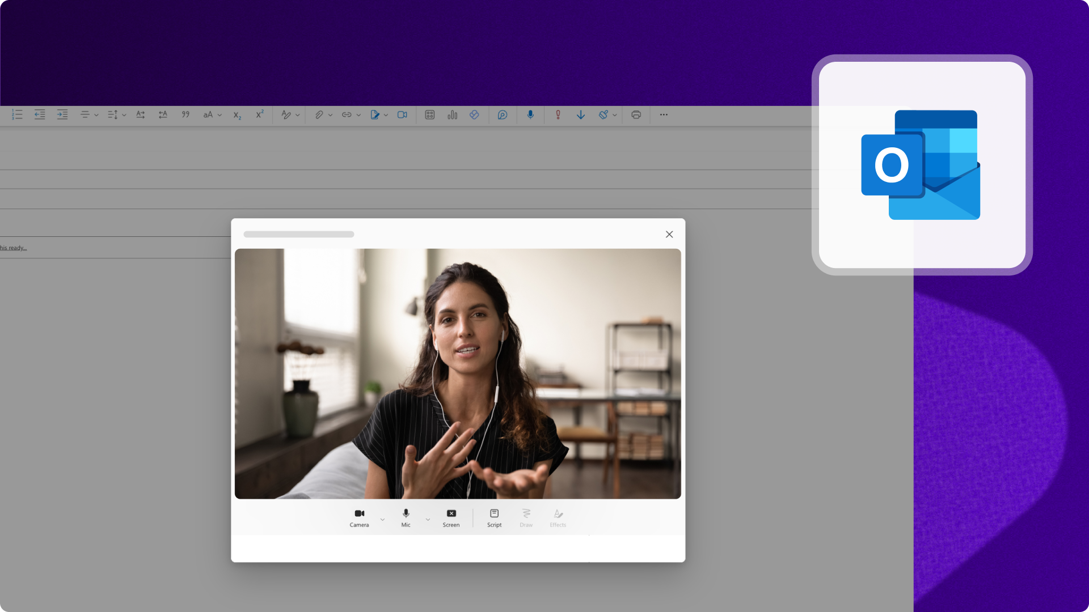Open the print option
The height and width of the screenshot is (612, 1089).
[635, 115]
